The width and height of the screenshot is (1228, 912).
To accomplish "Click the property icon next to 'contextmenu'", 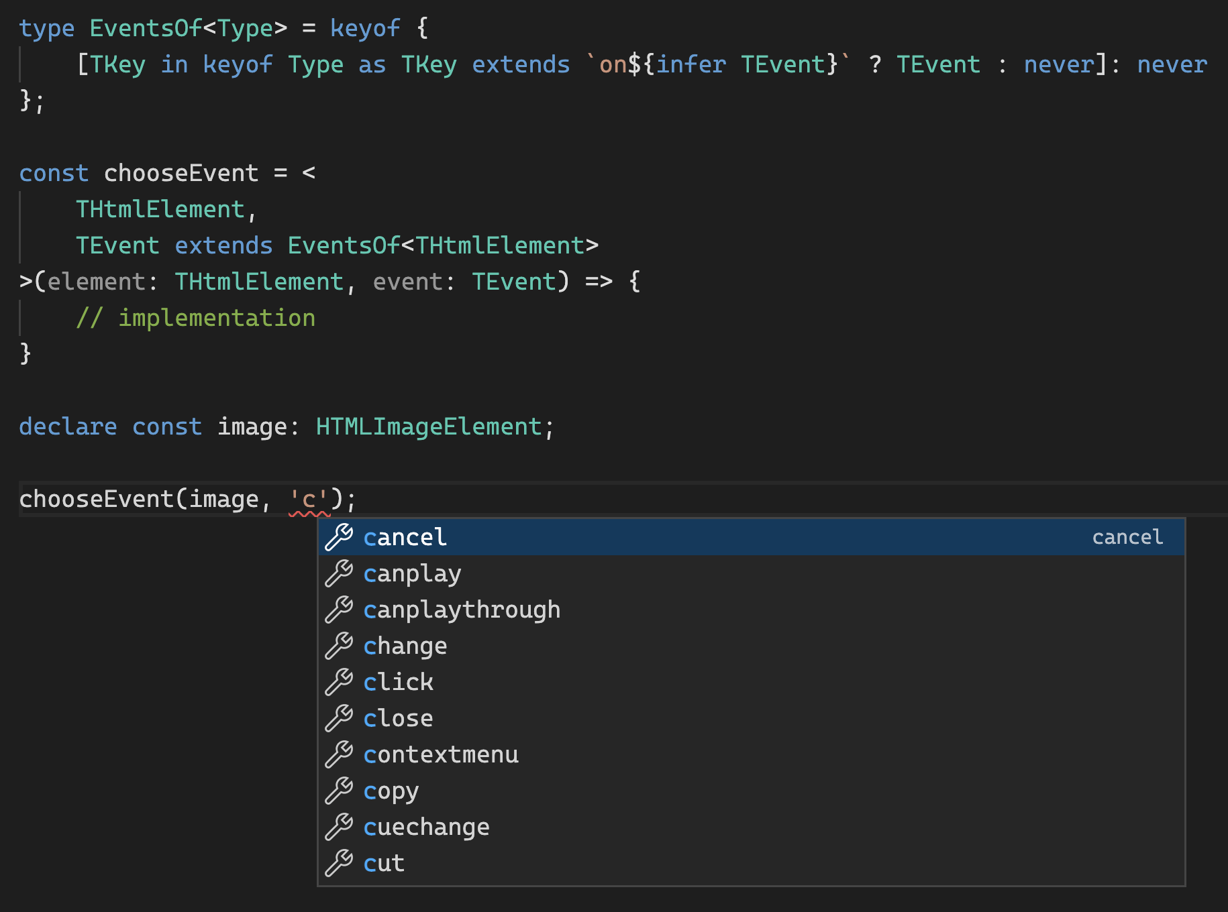I will pos(339,754).
